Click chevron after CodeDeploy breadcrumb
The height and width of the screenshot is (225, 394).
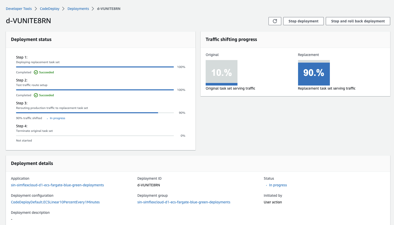click(63, 9)
